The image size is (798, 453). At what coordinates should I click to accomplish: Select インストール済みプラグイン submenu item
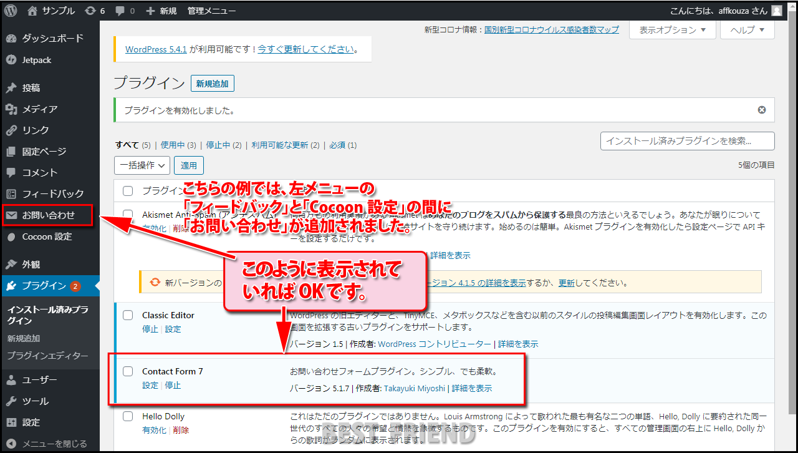point(47,315)
